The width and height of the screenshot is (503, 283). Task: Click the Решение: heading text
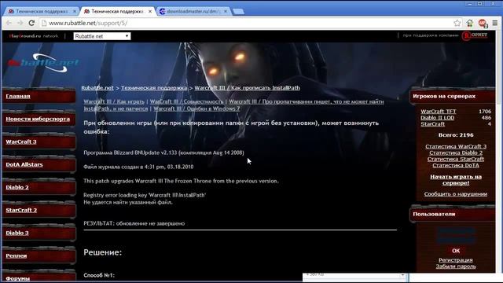[103, 252]
